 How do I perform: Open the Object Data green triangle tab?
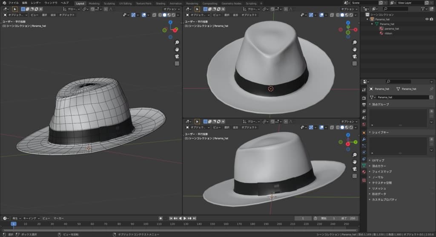364,165
